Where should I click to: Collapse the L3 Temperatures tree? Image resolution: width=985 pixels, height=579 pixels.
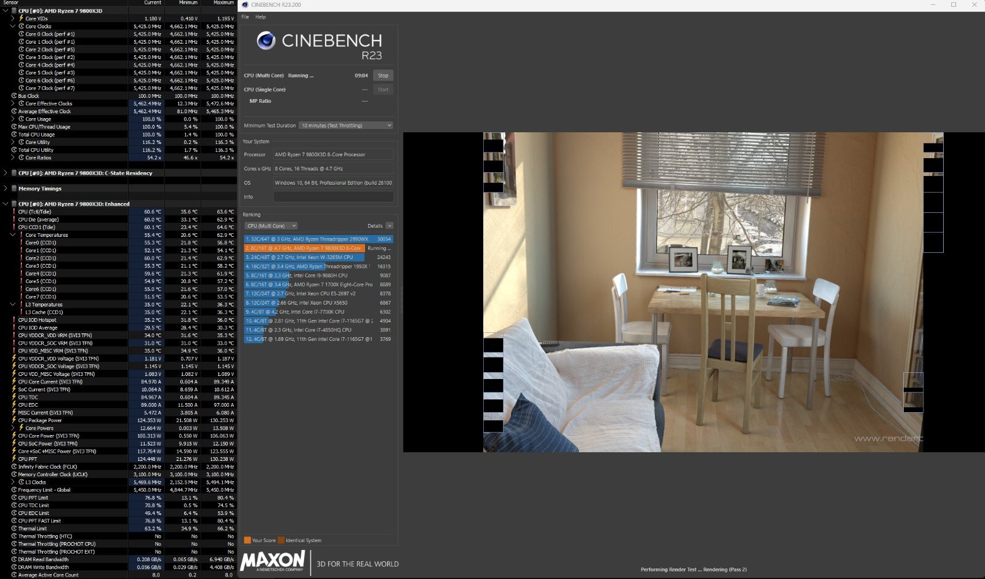click(13, 304)
